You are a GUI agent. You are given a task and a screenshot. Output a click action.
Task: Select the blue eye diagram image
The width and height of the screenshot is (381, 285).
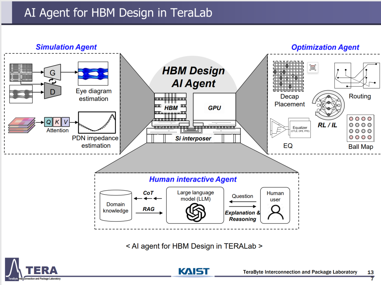[93, 74]
